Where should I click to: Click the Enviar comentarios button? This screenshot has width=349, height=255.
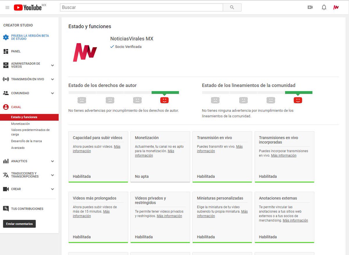[x=19, y=224]
